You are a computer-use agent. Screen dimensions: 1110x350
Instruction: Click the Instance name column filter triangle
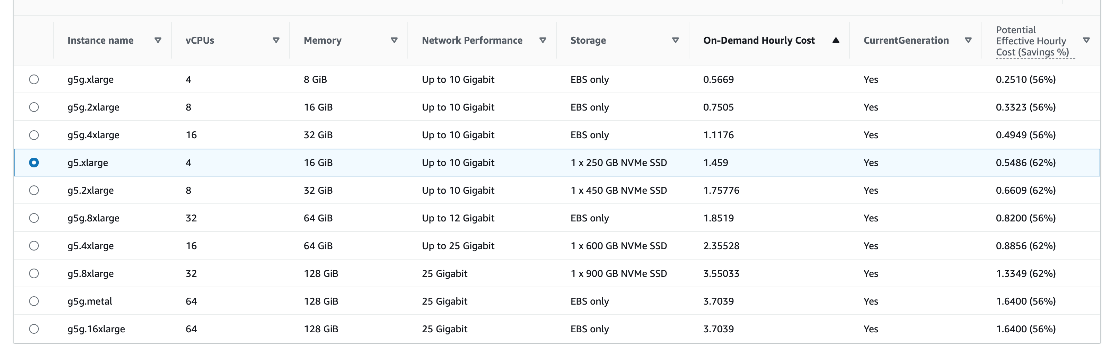(158, 40)
